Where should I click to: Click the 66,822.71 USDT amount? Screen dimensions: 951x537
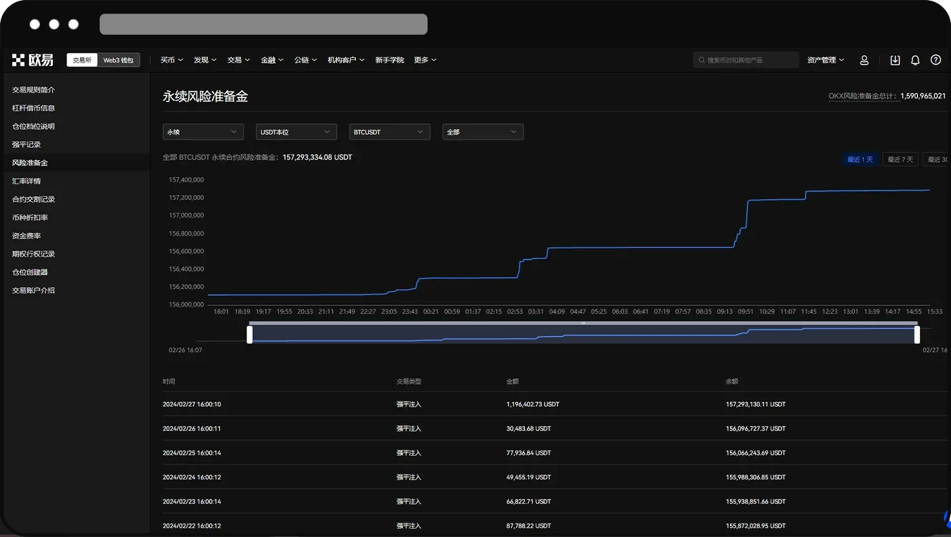528,502
